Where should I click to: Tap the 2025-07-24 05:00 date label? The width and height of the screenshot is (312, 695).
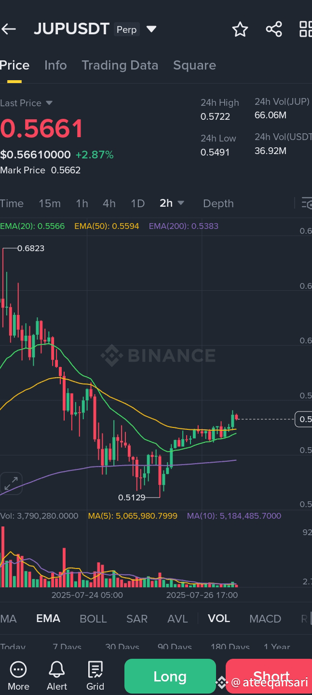click(x=87, y=595)
